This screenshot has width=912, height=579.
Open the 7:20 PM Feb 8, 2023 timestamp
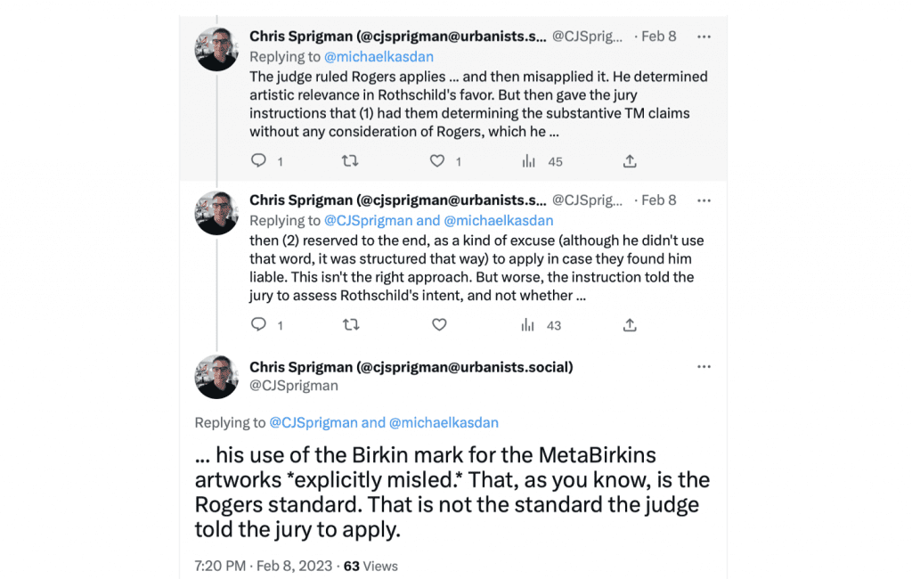264,566
